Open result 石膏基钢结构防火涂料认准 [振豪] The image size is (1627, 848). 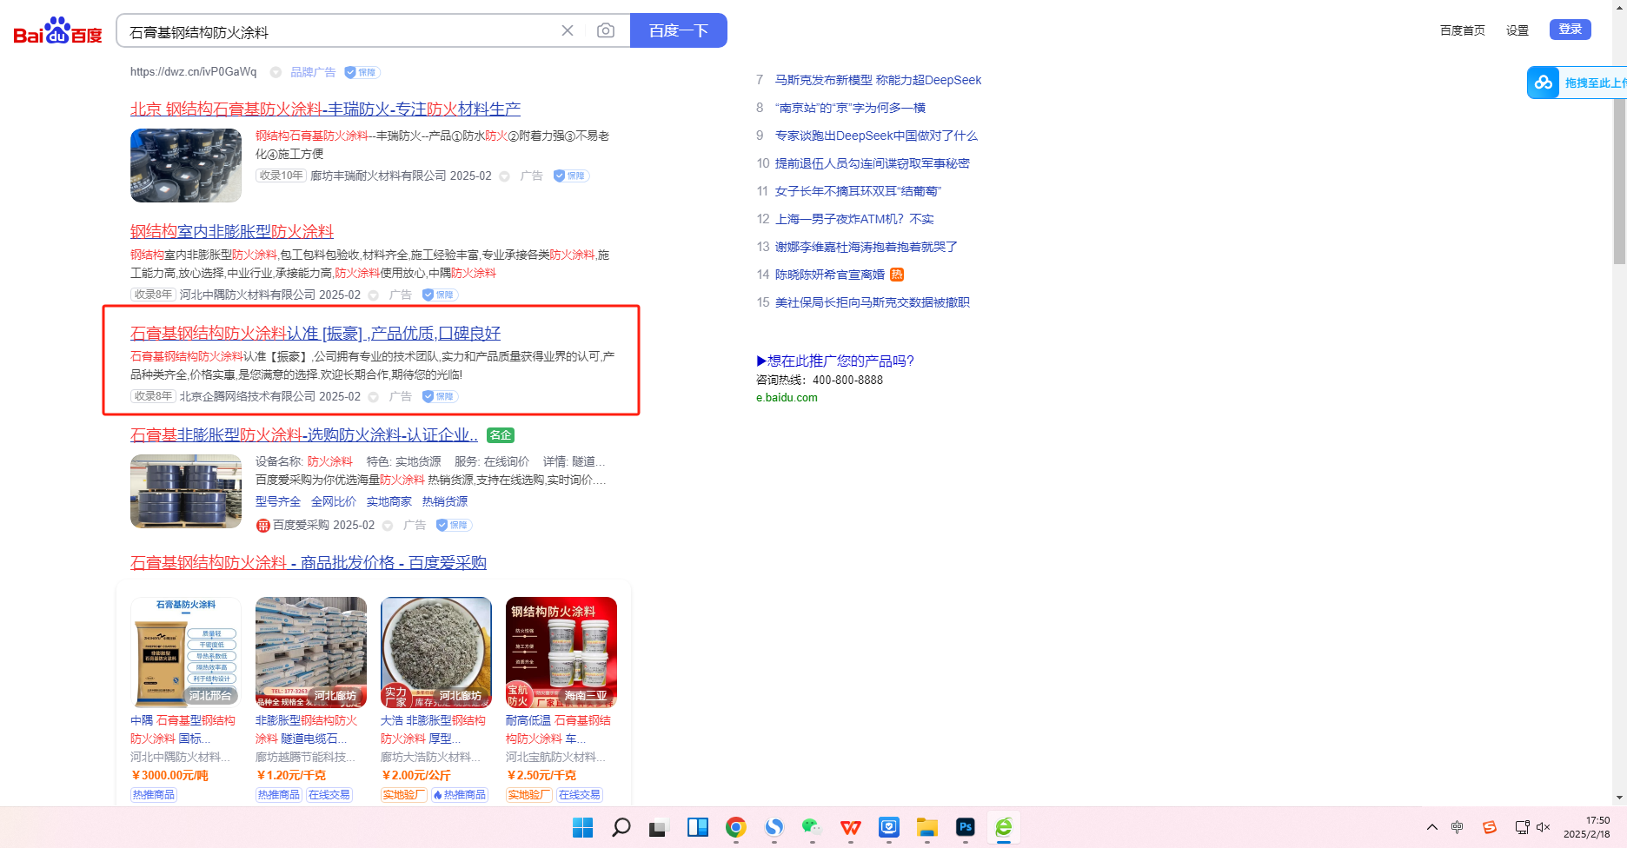point(315,334)
